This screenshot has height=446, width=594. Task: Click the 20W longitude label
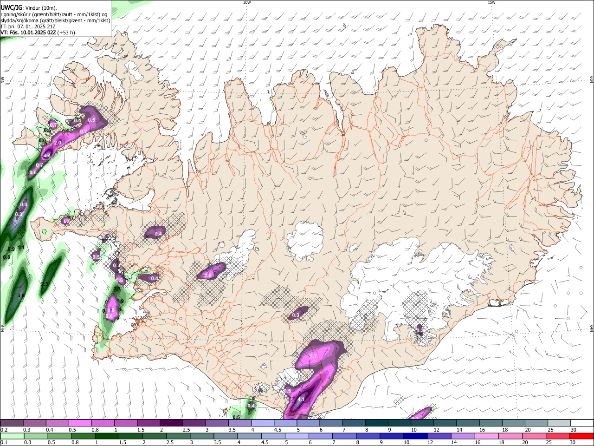click(247, 2)
